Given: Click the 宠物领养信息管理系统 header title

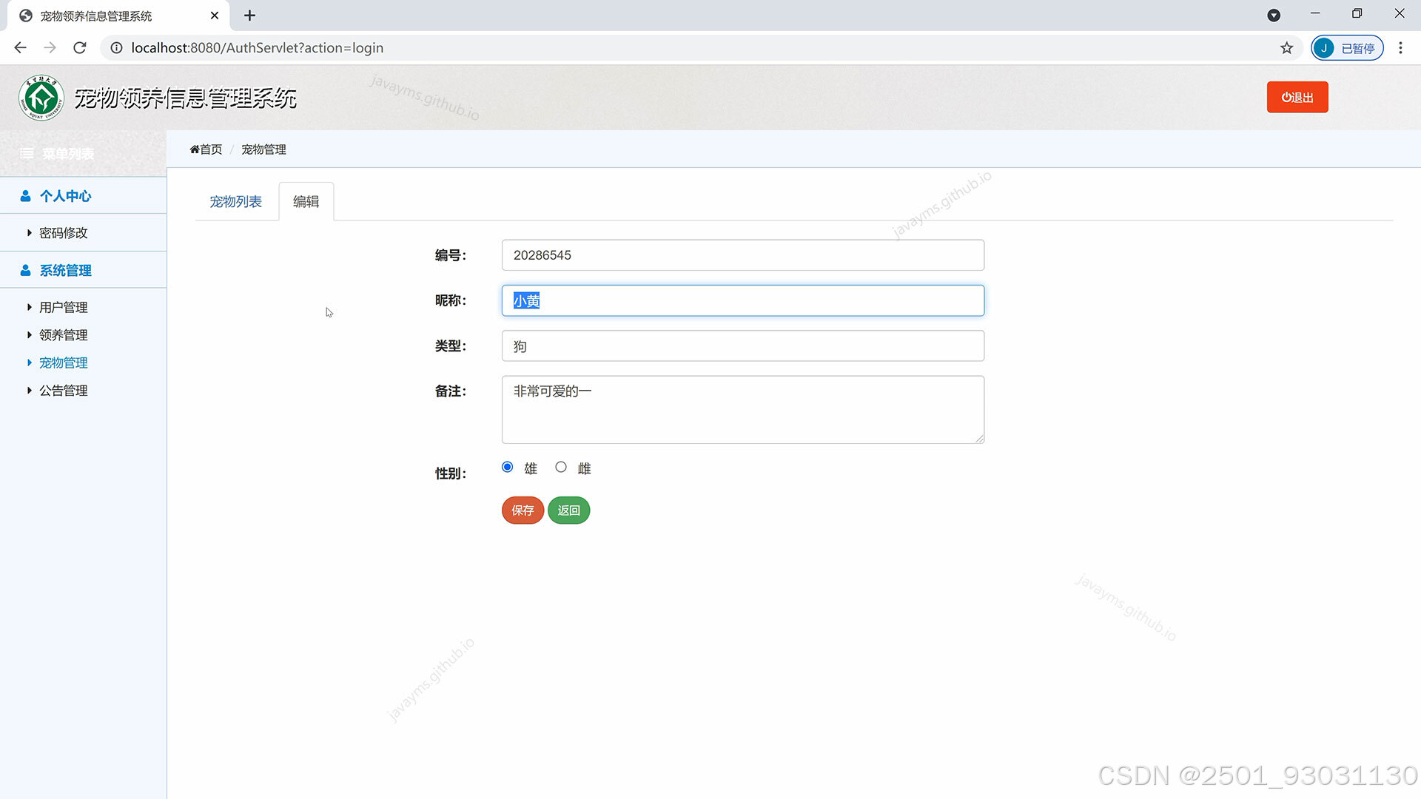Looking at the screenshot, I should pos(185,98).
